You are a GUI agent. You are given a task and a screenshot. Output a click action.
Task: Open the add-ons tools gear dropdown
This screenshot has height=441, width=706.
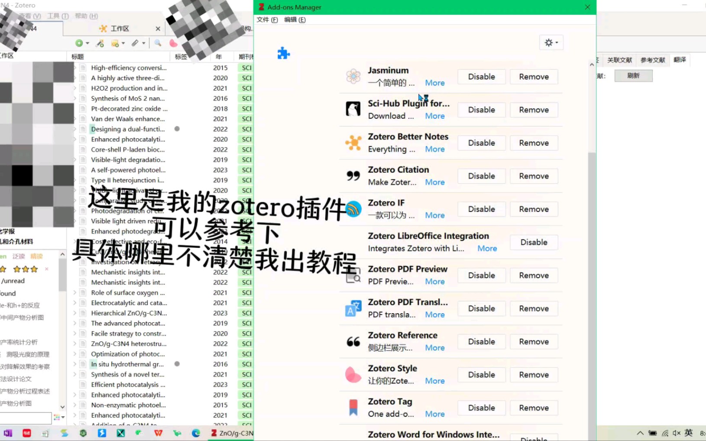click(551, 42)
